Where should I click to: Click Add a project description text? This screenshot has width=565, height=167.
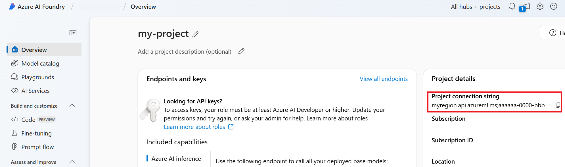click(x=185, y=51)
